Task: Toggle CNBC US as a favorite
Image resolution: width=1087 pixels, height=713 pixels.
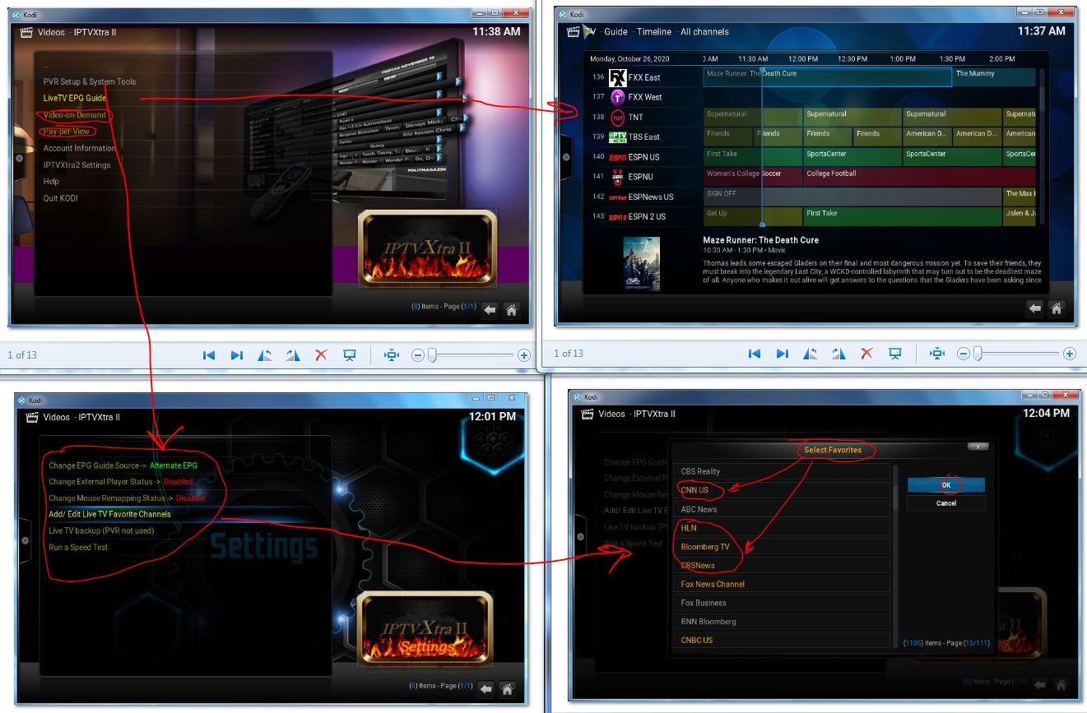Action: click(783, 640)
